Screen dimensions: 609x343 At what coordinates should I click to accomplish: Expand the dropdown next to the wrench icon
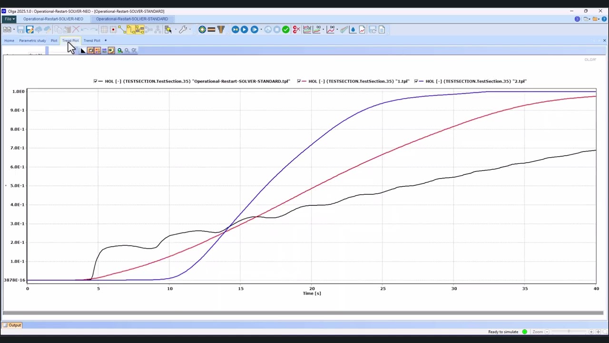click(190, 30)
